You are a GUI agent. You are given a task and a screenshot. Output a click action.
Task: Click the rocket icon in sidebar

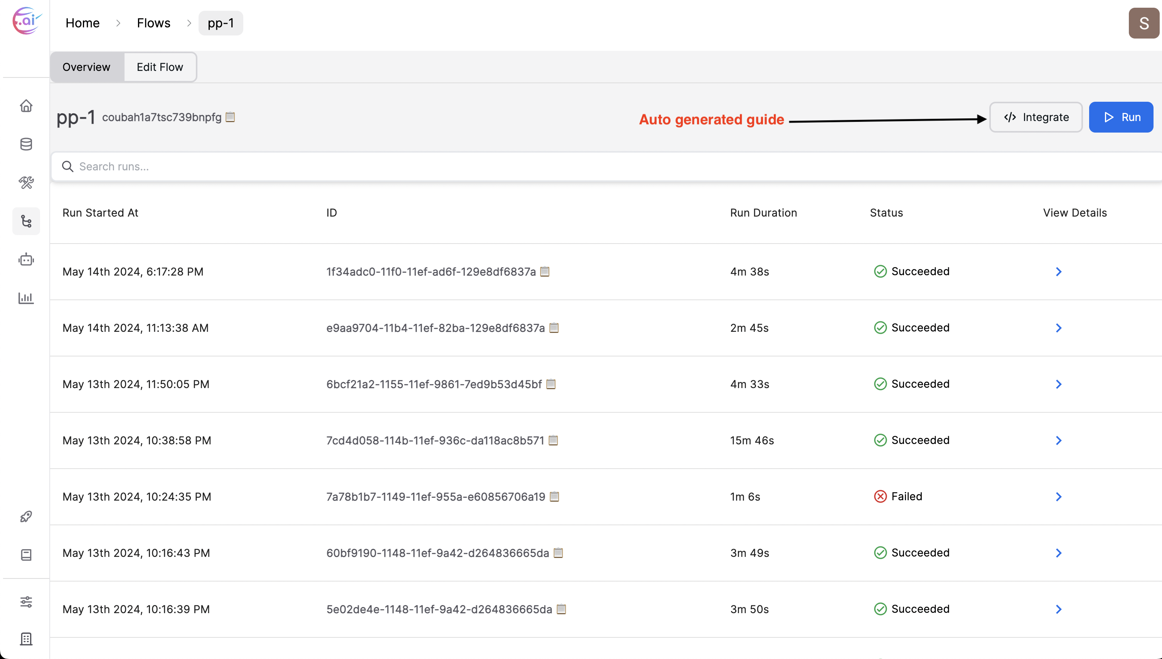[x=26, y=516]
